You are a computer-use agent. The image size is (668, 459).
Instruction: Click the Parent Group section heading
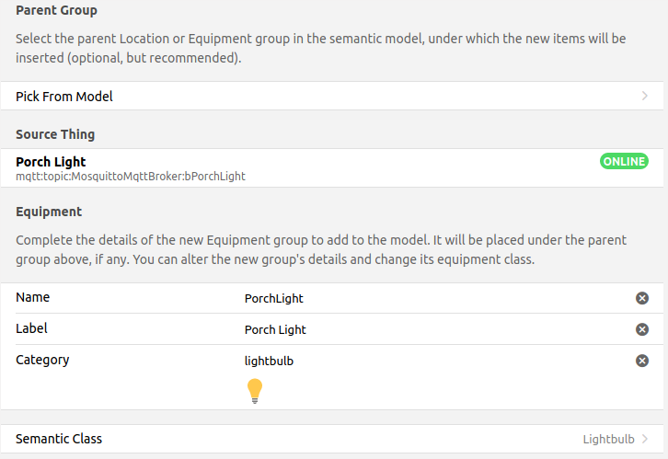[56, 11]
